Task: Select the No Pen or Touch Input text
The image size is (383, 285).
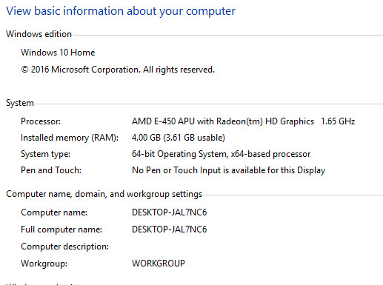Action: click(x=229, y=170)
